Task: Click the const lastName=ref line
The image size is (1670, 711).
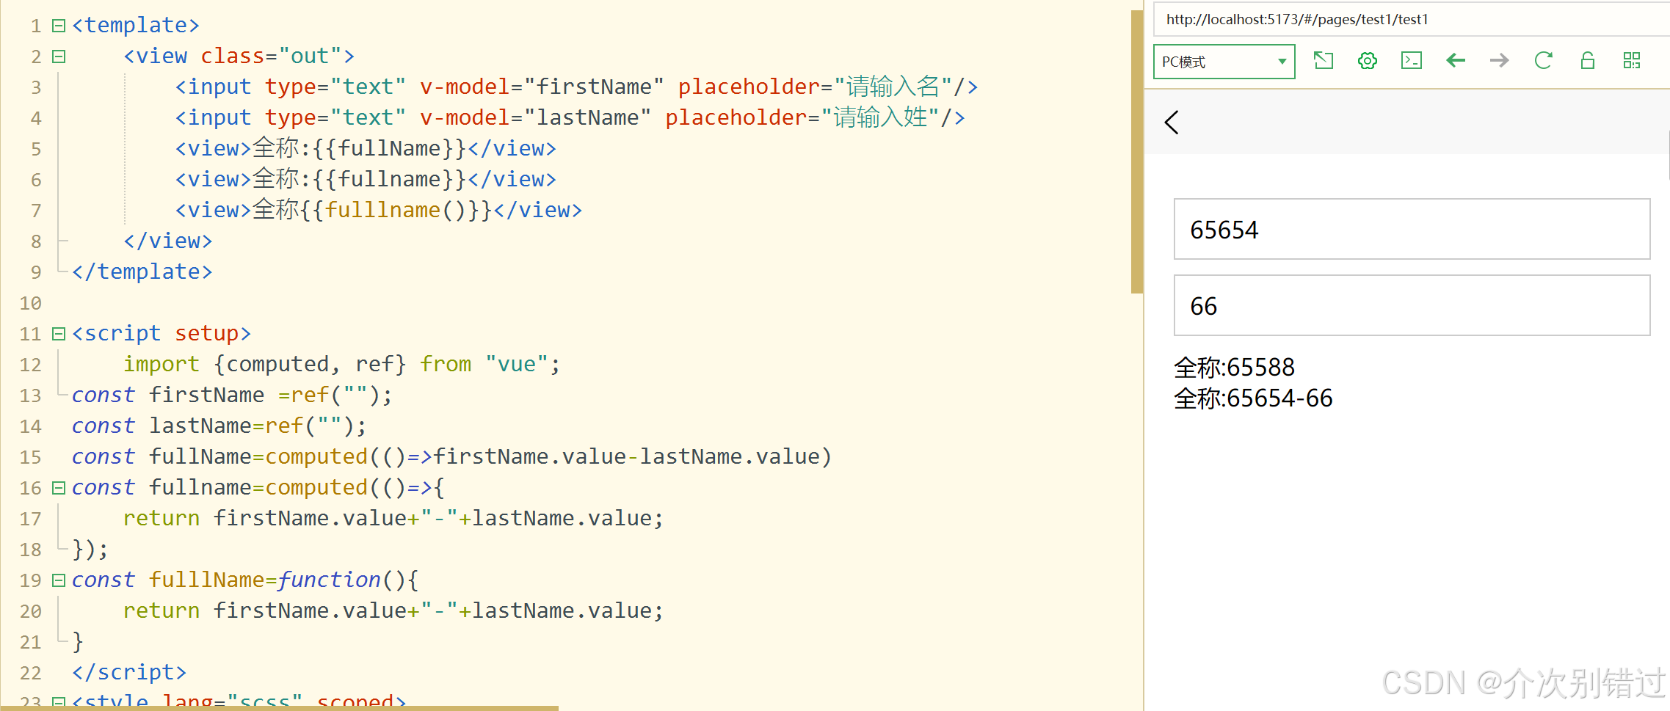Action: pyautogui.click(x=219, y=426)
